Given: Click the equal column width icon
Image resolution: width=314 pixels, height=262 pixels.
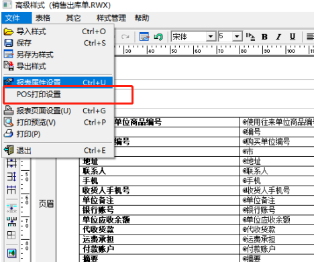Looking at the screenshot, I should (x=11, y=190).
